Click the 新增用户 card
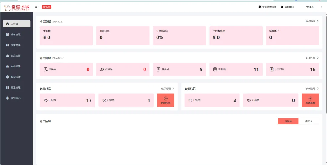 (292, 36)
